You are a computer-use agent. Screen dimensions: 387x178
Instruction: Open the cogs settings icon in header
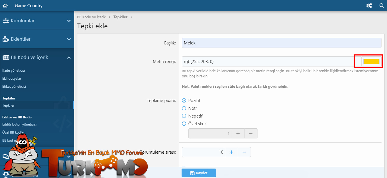click(x=369, y=5)
